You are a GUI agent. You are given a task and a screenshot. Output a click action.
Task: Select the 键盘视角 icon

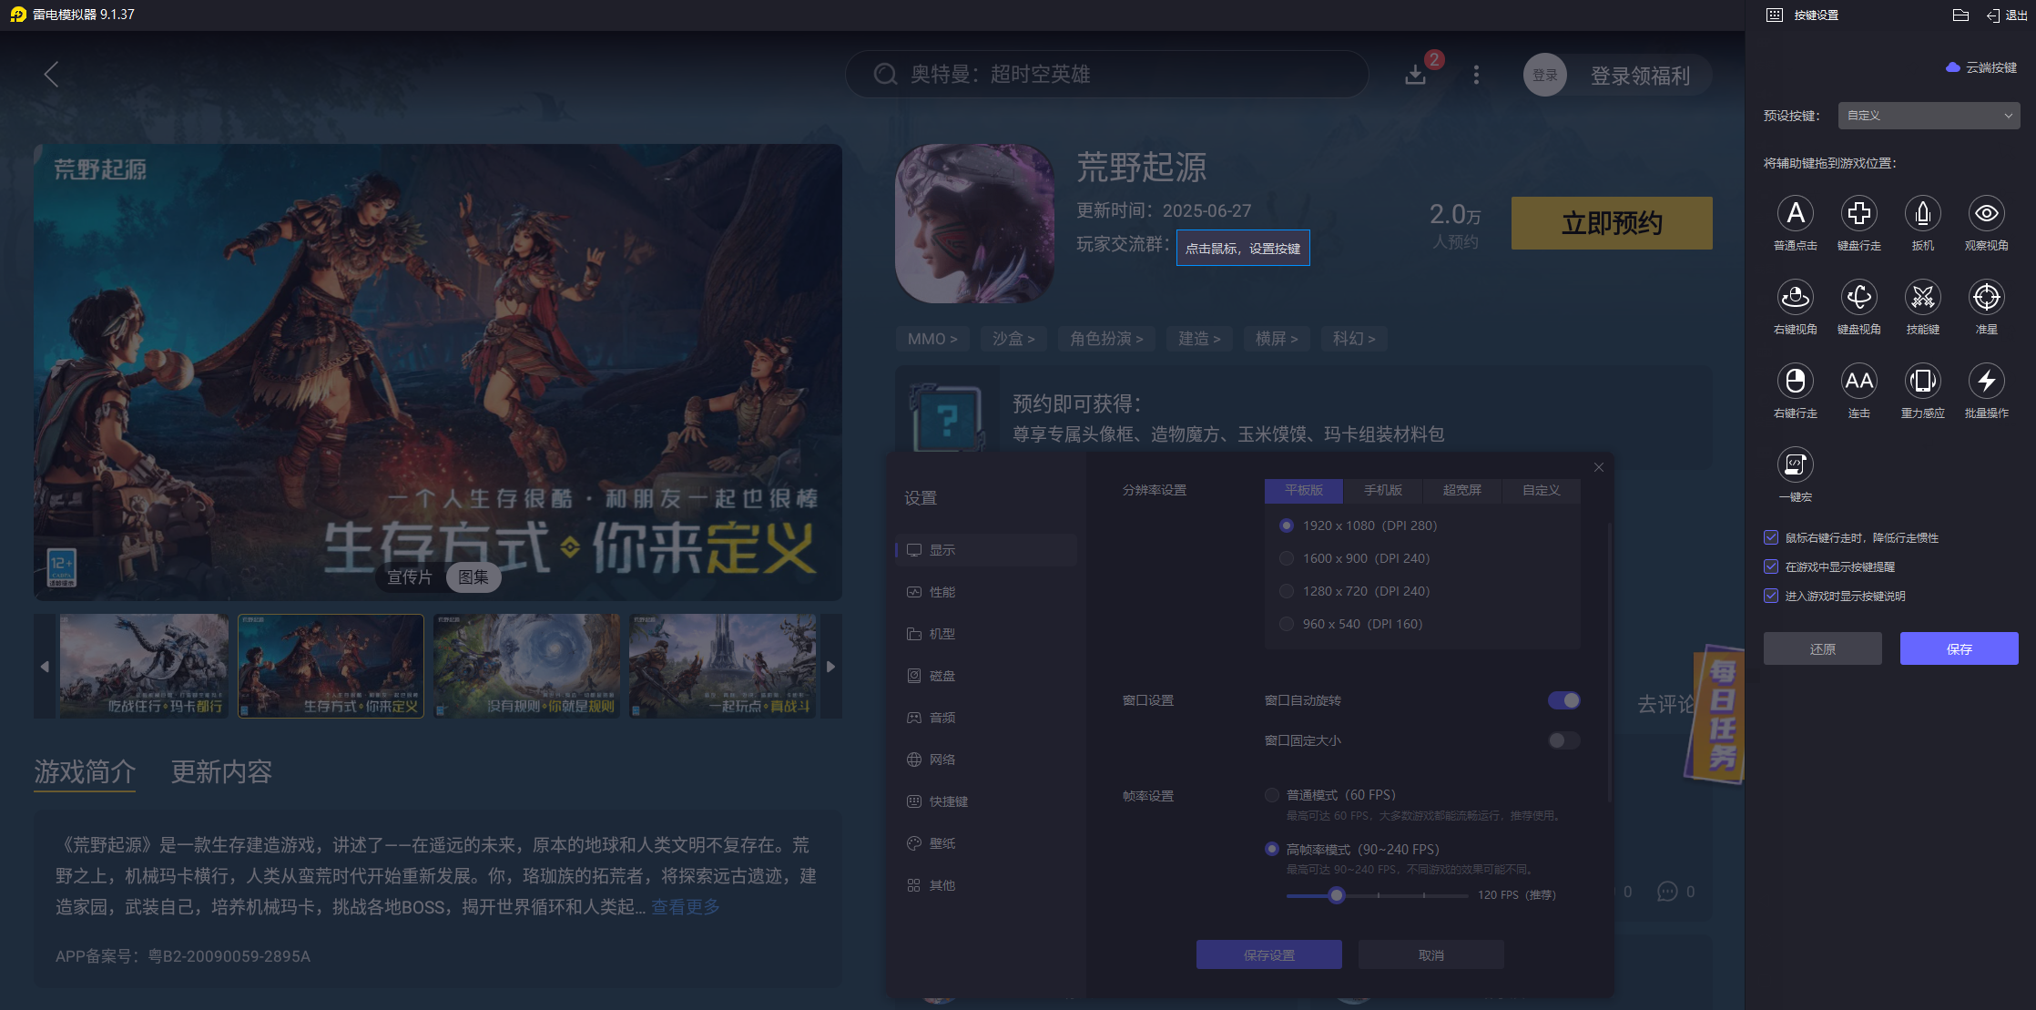[x=1858, y=297]
